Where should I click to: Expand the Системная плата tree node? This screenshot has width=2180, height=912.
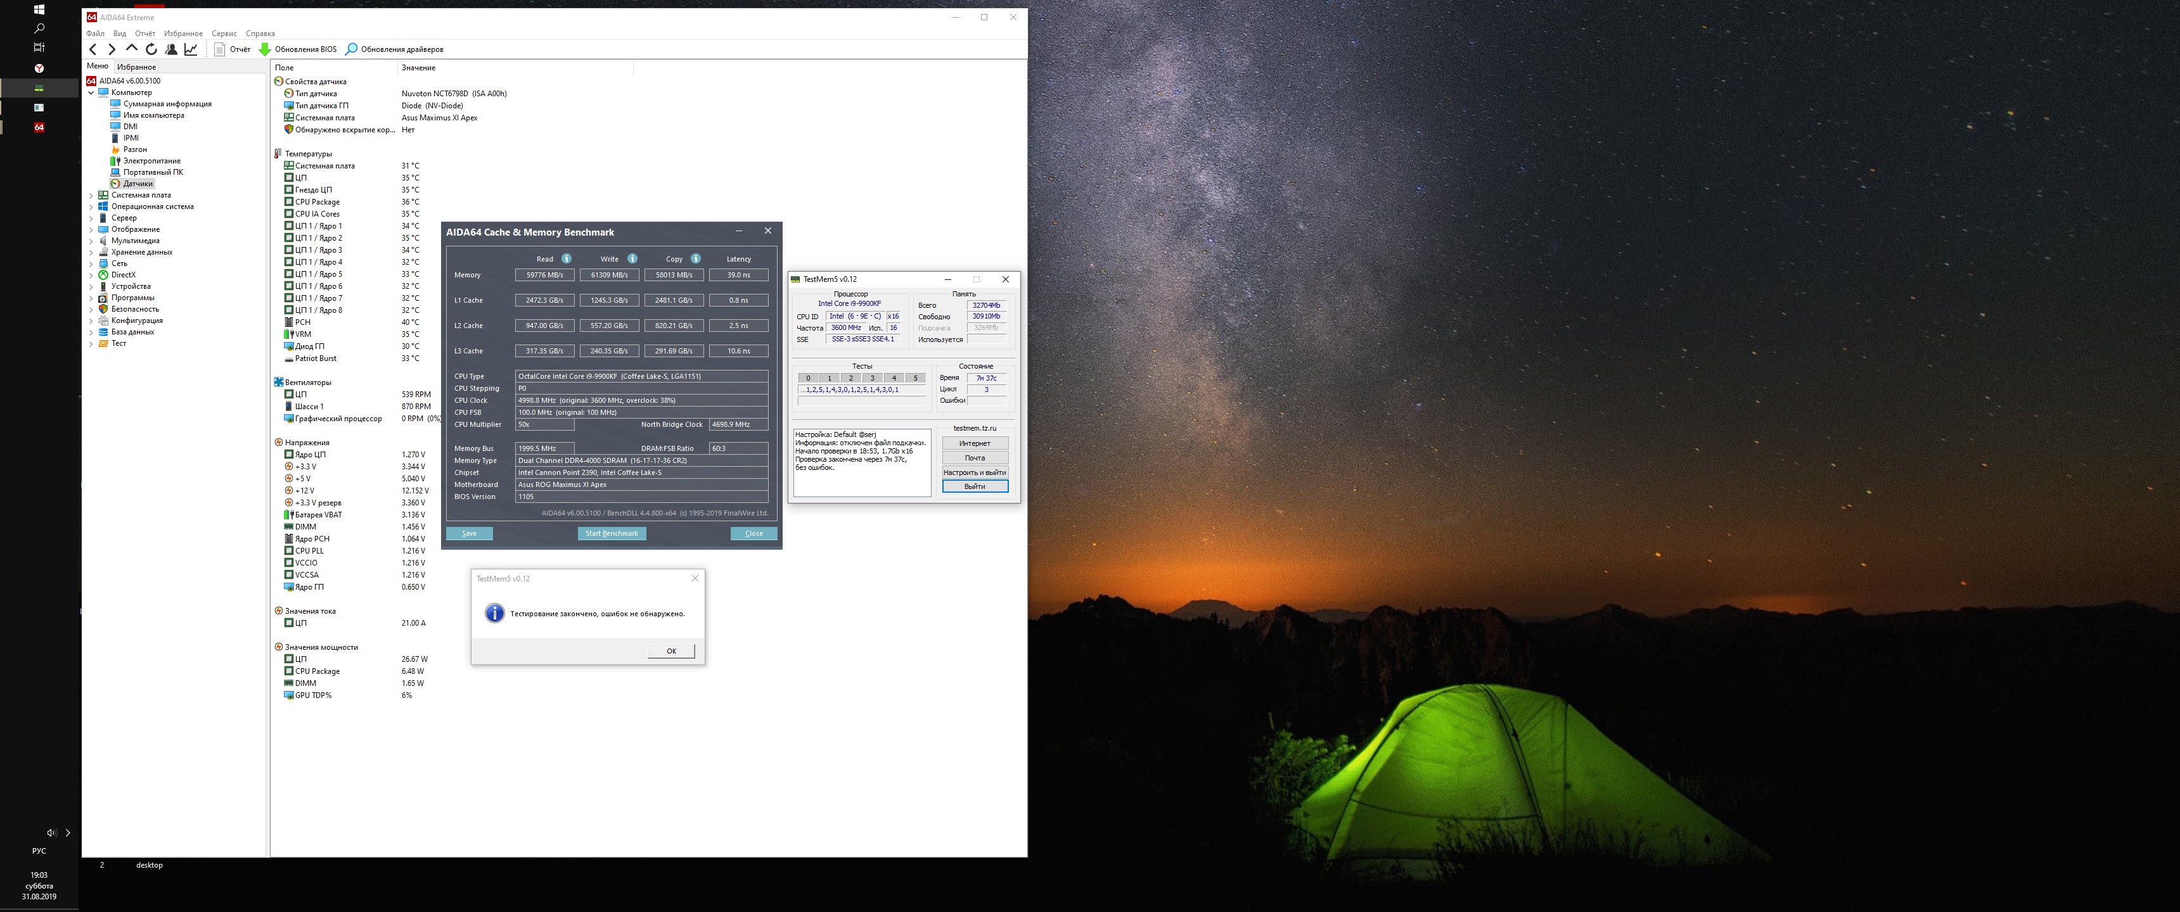click(x=91, y=196)
